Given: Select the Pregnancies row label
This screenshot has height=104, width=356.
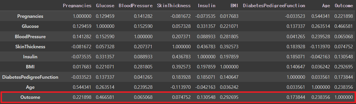Looking at the screenshot, I should 30,16.
